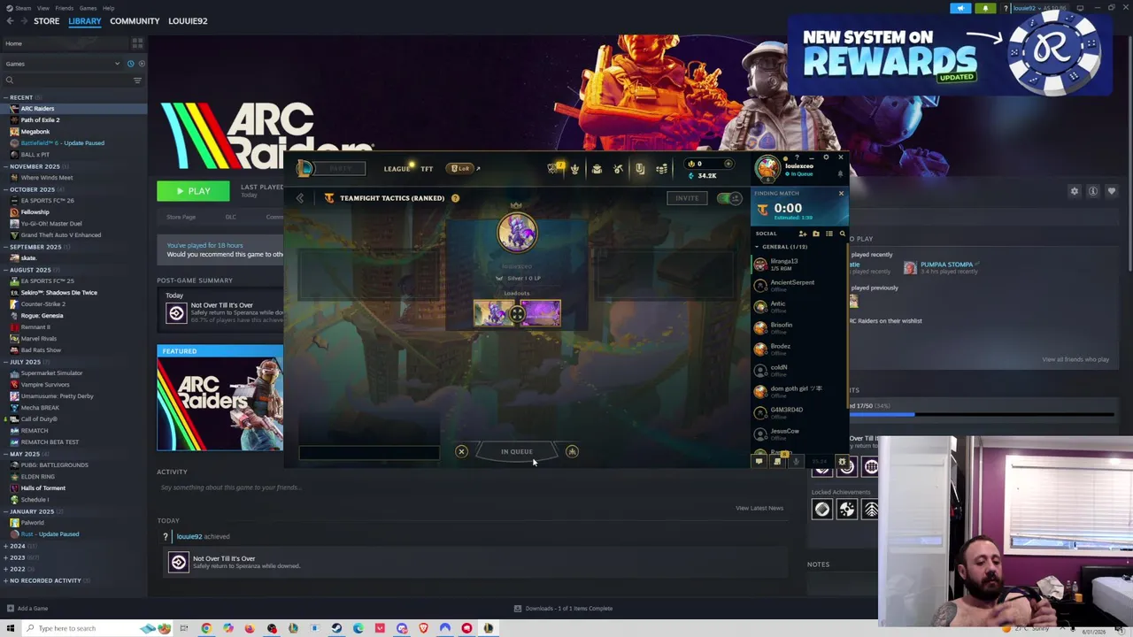The width and height of the screenshot is (1133, 637).
Task: Open the LoR launcher pill in League client
Action: tap(462, 168)
